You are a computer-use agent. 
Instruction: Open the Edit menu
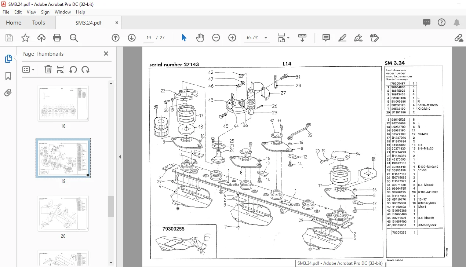[18, 12]
